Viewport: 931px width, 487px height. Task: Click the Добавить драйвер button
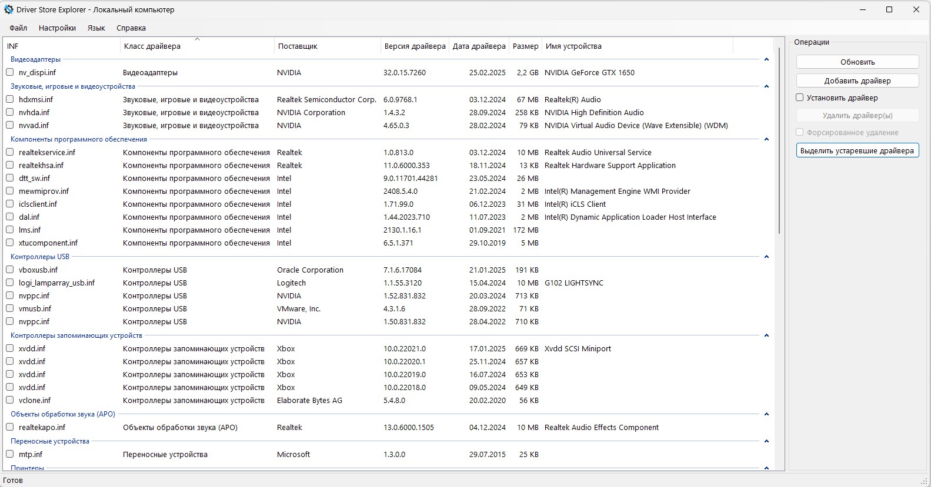point(857,80)
